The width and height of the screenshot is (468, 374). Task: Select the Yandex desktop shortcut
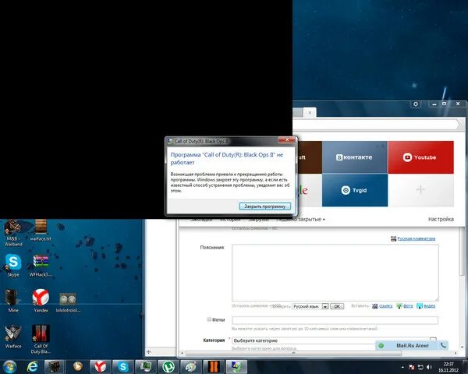click(x=41, y=301)
